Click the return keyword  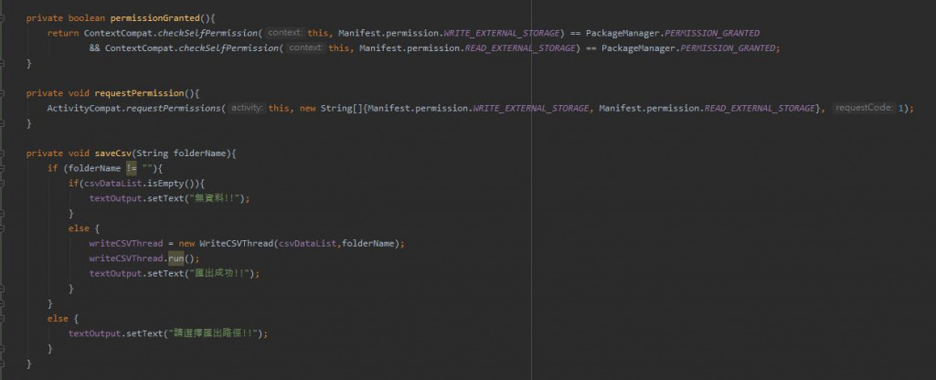(x=63, y=33)
